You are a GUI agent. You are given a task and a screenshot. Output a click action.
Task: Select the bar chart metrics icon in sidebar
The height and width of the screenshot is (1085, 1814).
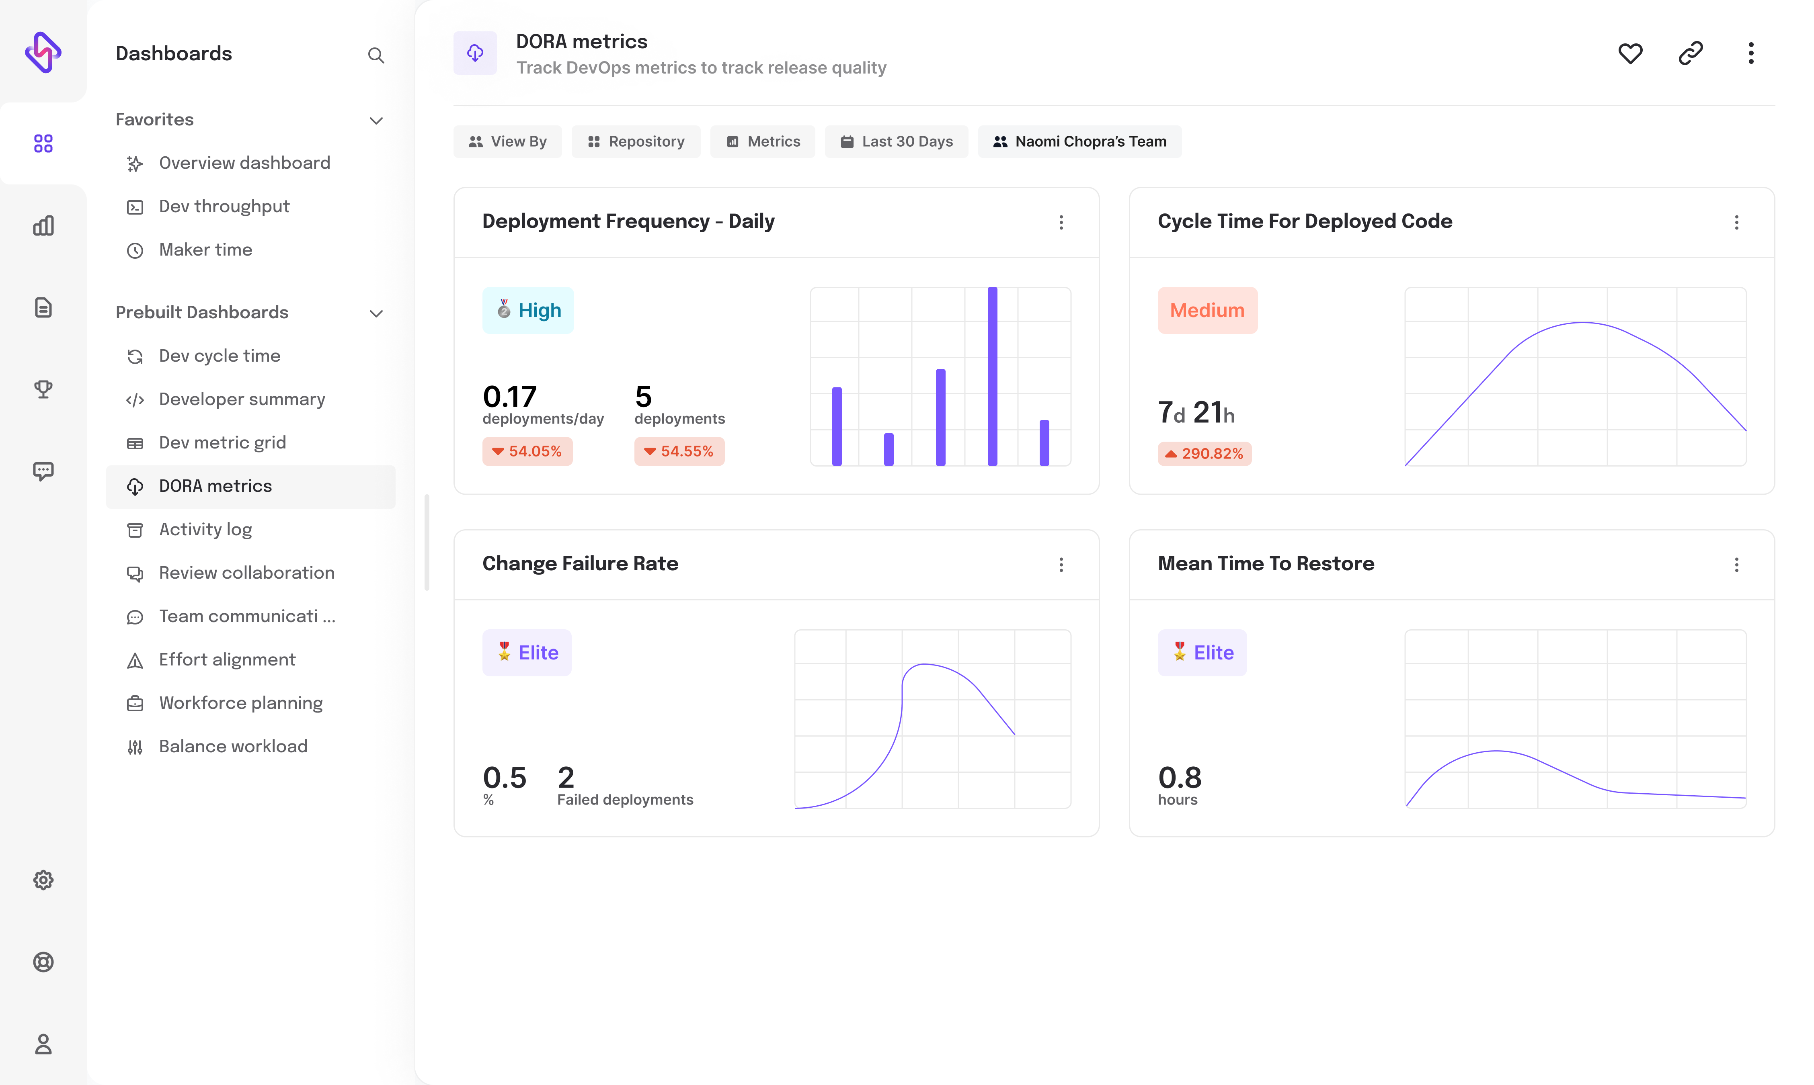tap(43, 225)
